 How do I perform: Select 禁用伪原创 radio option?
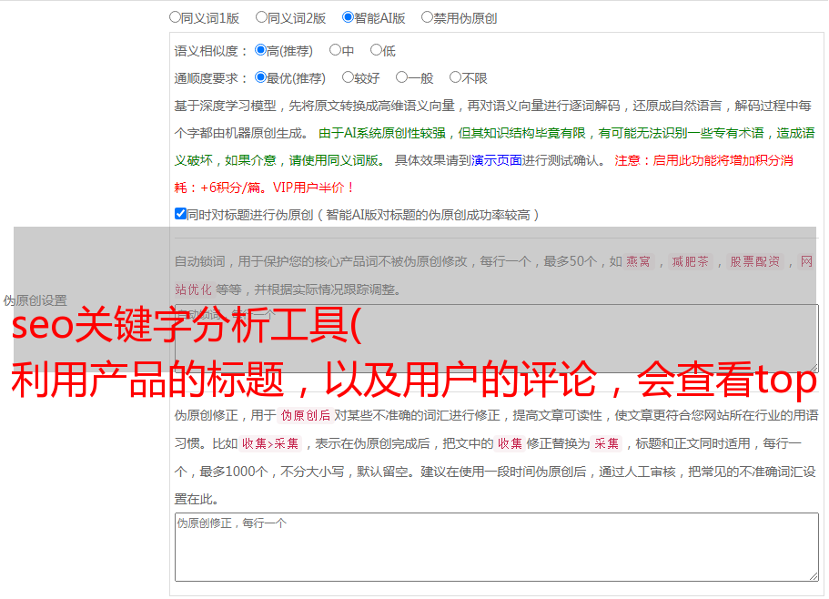[427, 17]
